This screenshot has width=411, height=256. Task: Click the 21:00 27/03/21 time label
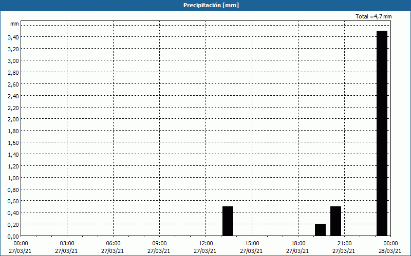(344, 247)
